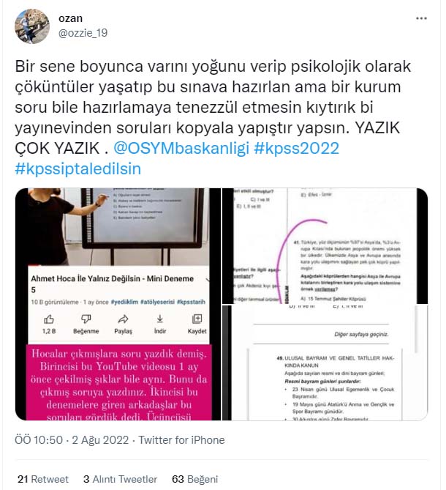This screenshot has height=490, width=446.
Task: Click the İndir download icon
Action: pos(159,319)
